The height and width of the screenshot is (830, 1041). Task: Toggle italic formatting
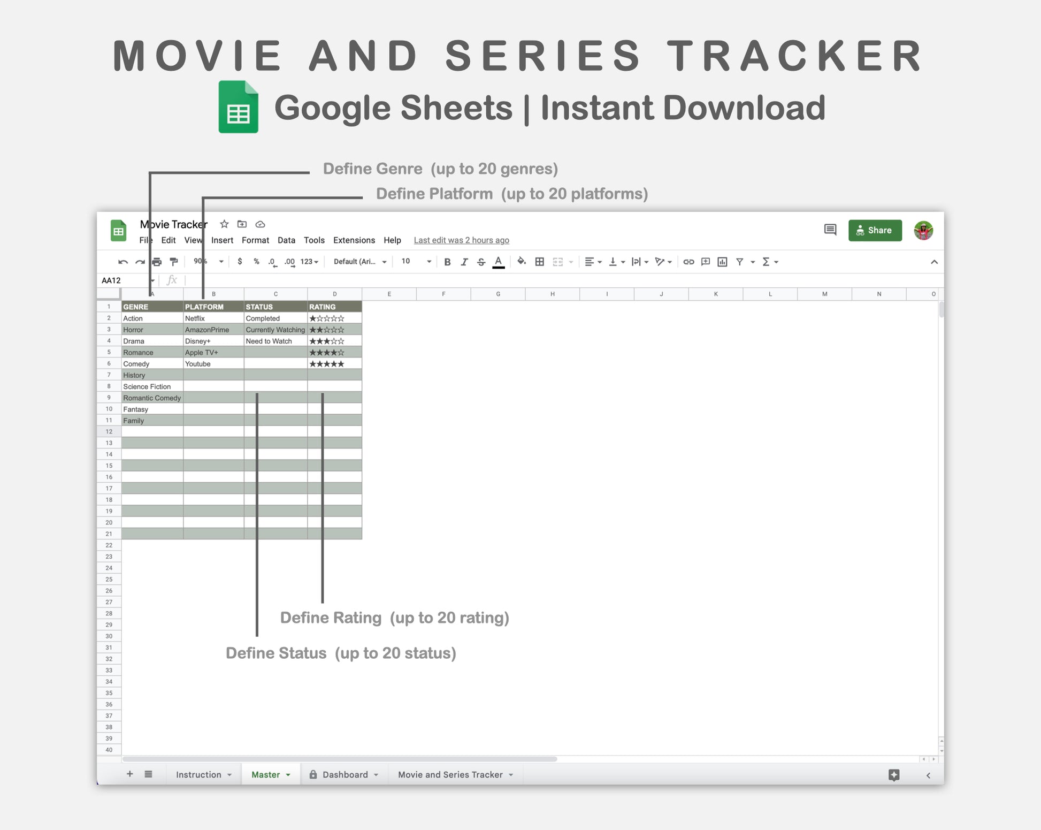pos(464,262)
